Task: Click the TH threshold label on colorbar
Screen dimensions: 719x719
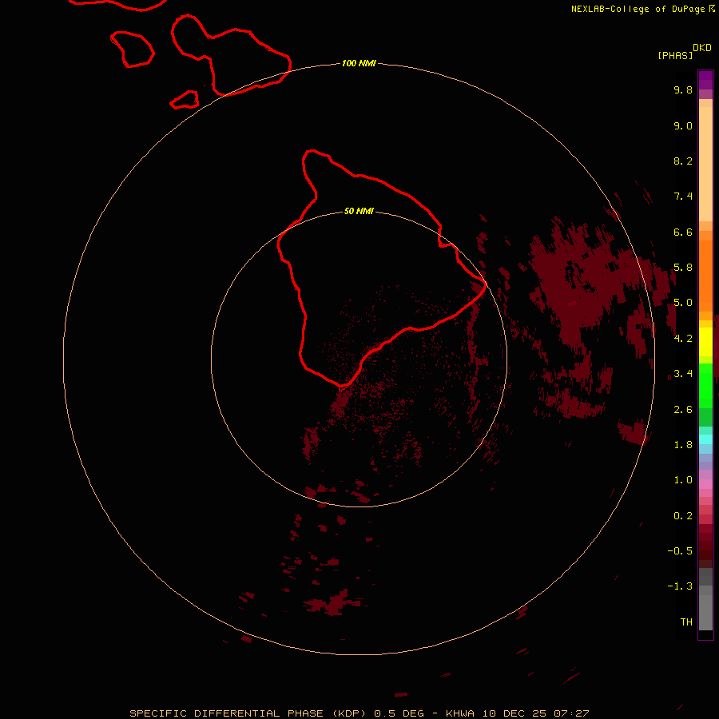Action: click(x=686, y=622)
